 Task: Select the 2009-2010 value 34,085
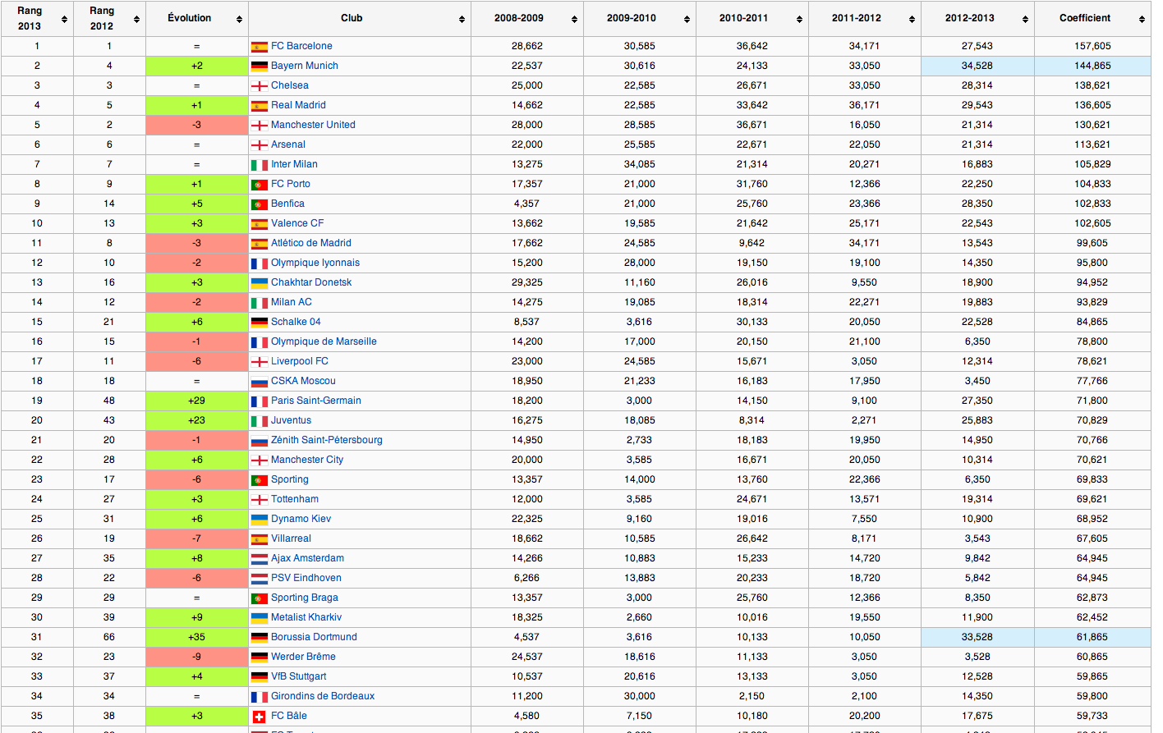[640, 164]
